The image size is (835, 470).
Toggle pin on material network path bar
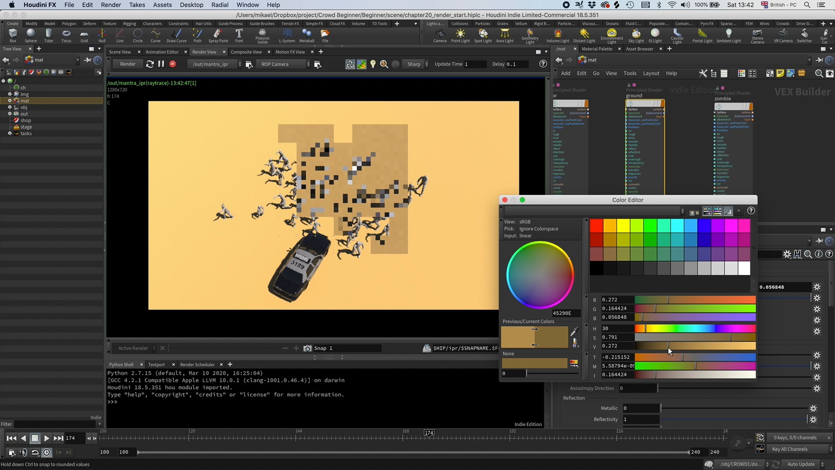819,60
